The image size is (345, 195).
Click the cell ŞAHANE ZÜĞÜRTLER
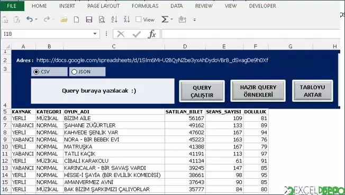click(114, 125)
